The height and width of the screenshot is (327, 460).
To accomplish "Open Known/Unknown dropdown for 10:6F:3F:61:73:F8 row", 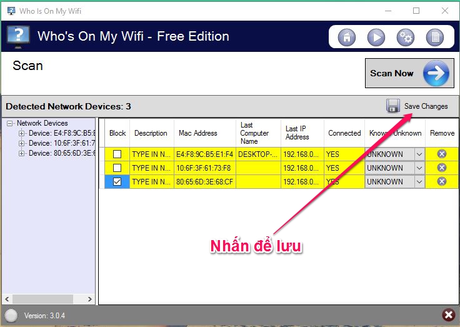I will pos(419,168).
